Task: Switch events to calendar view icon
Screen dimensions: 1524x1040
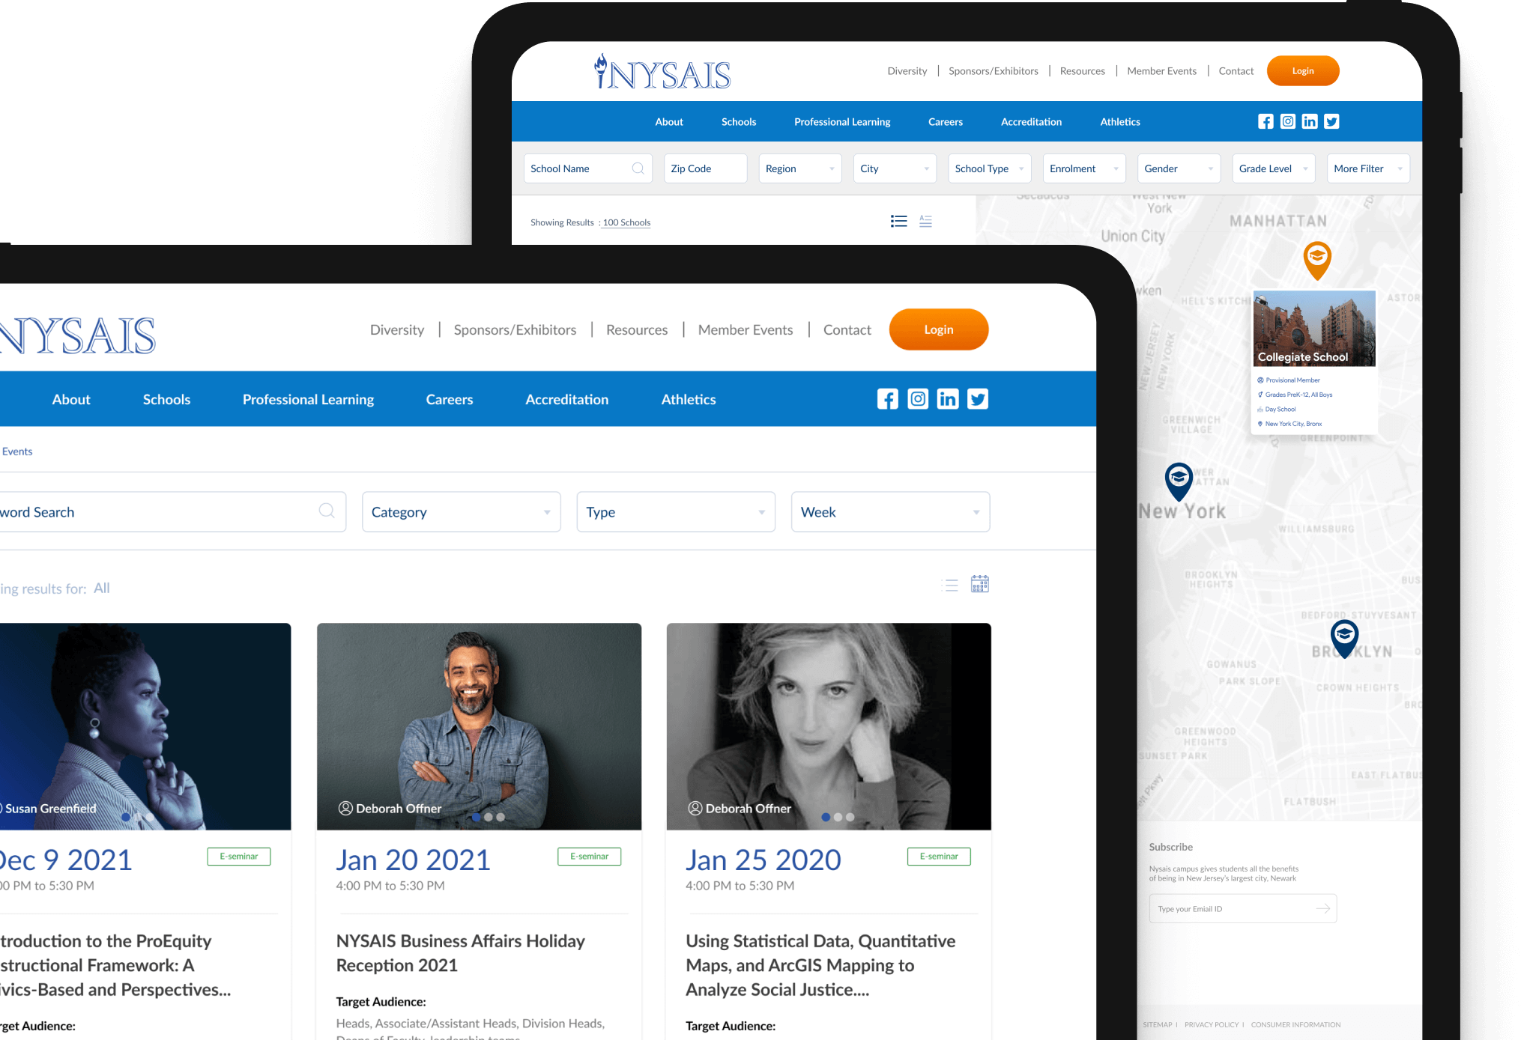Action: 980,584
